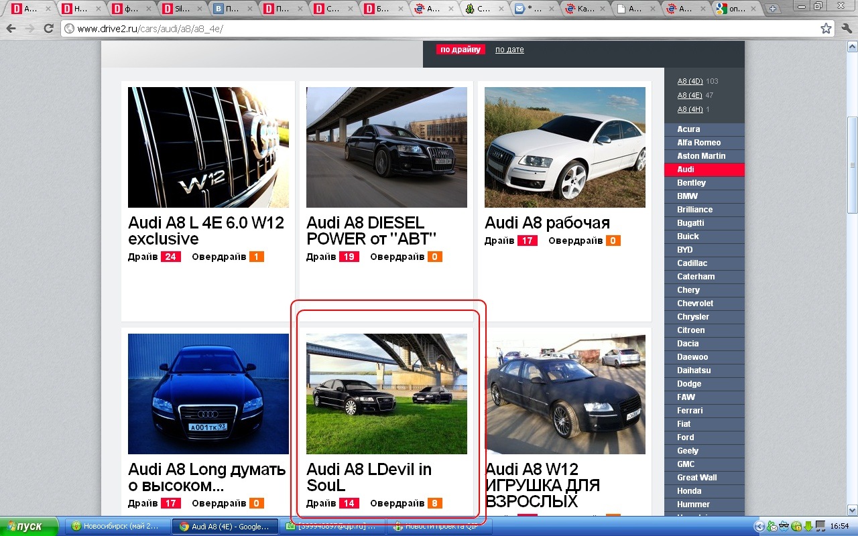Open 'Audi A8 Long думать о высоком' title
Screen dimensions: 858x536
point(207,477)
